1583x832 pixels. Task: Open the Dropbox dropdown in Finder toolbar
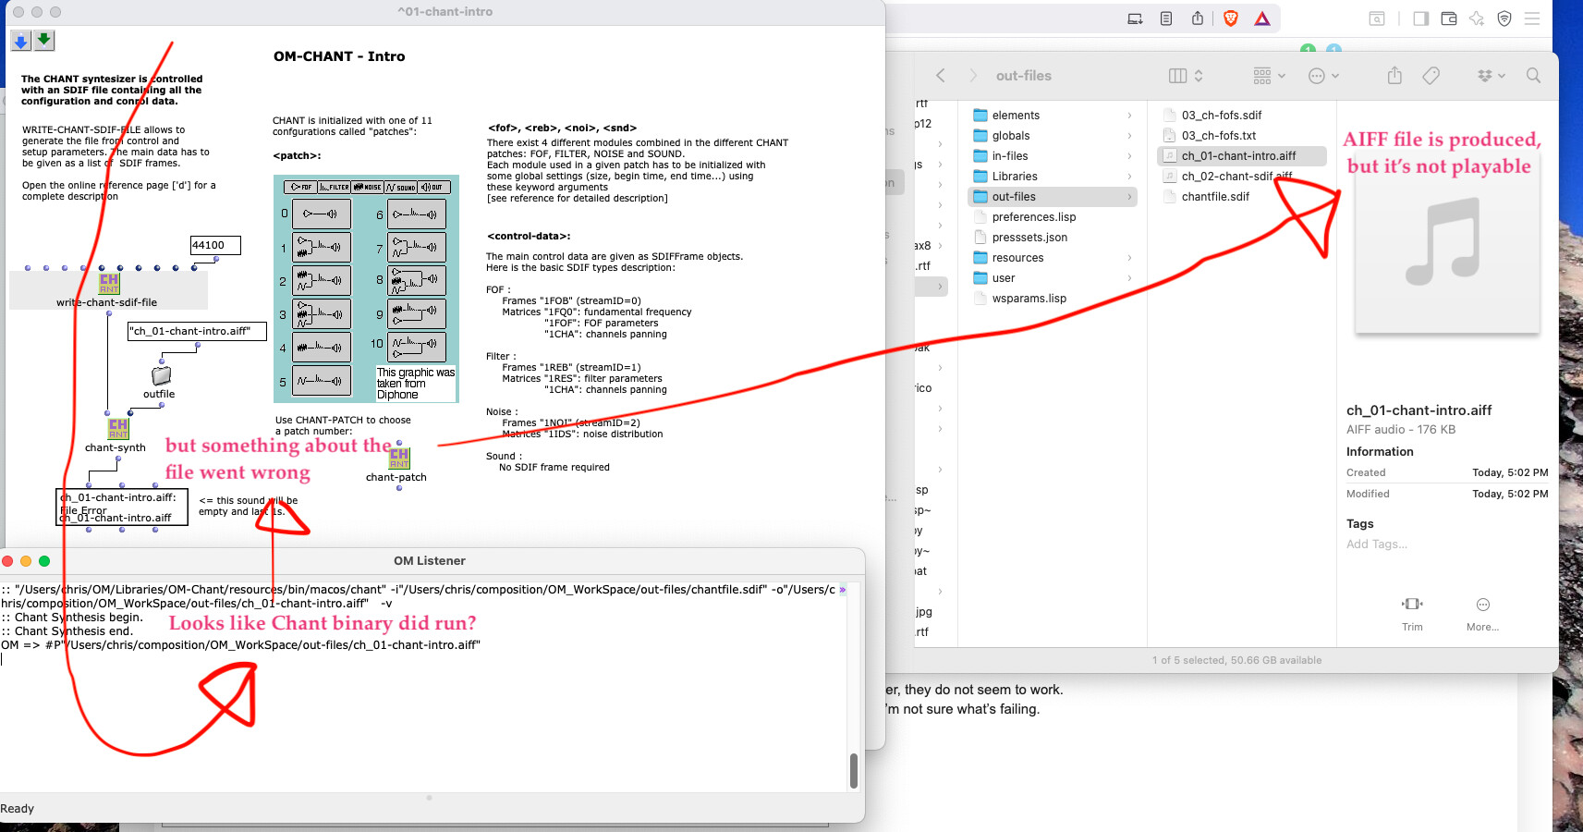click(x=1492, y=76)
